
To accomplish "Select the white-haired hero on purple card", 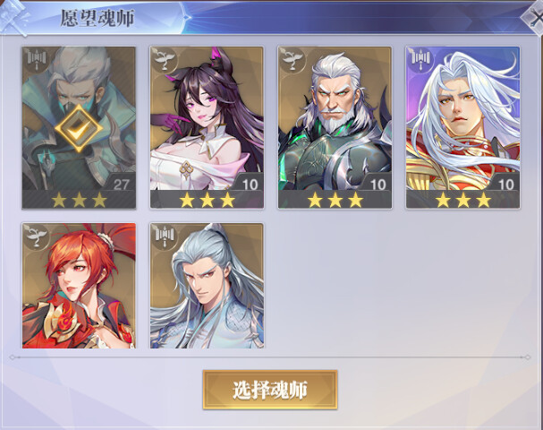I will point(463,127).
